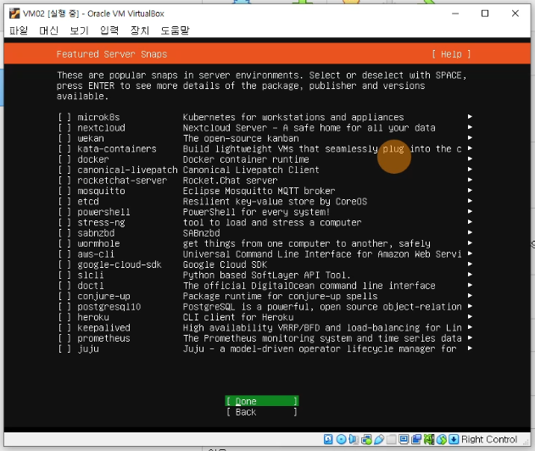Expand details arrow on the rocketchat-server row
This screenshot has height=451, width=535.
[470, 180]
